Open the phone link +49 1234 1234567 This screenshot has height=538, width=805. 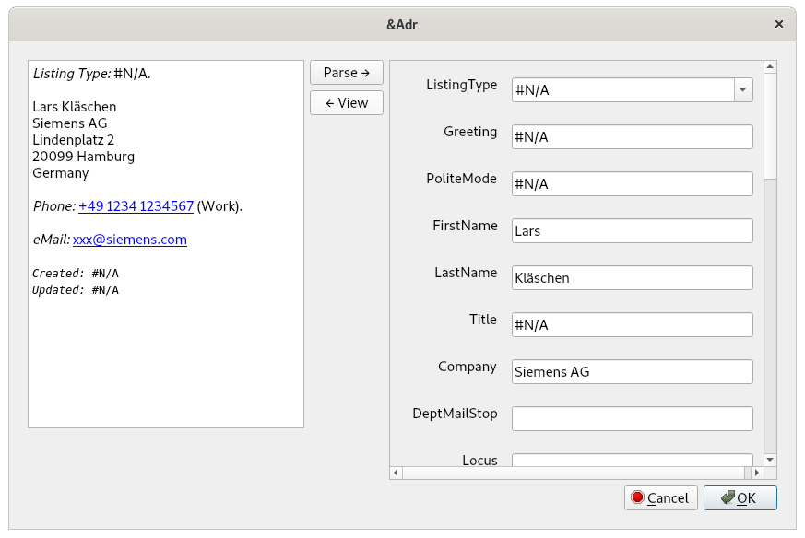[x=136, y=205]
